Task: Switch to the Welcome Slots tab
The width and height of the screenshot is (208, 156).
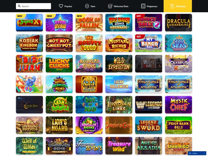Action: point(118,6)
